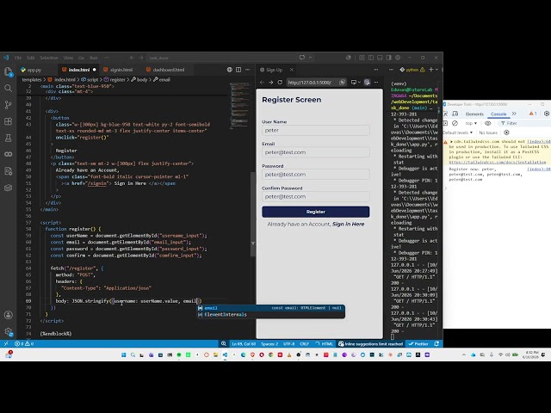Toggle primary side bar layout icon
The image size is (551, 413).
coord(371,58)
